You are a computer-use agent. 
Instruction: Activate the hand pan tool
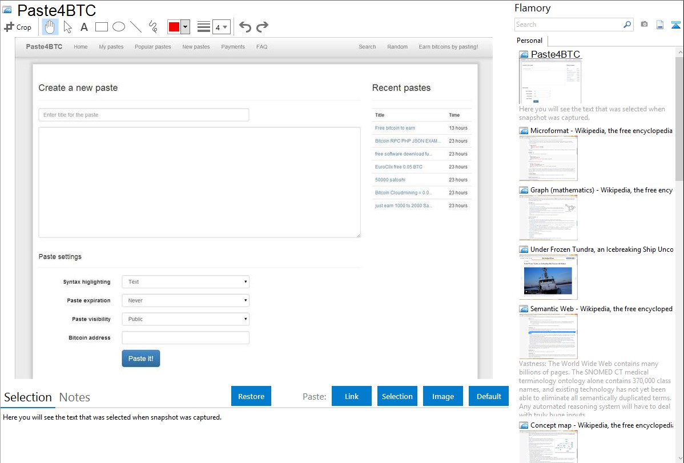[x=50, y=27]
